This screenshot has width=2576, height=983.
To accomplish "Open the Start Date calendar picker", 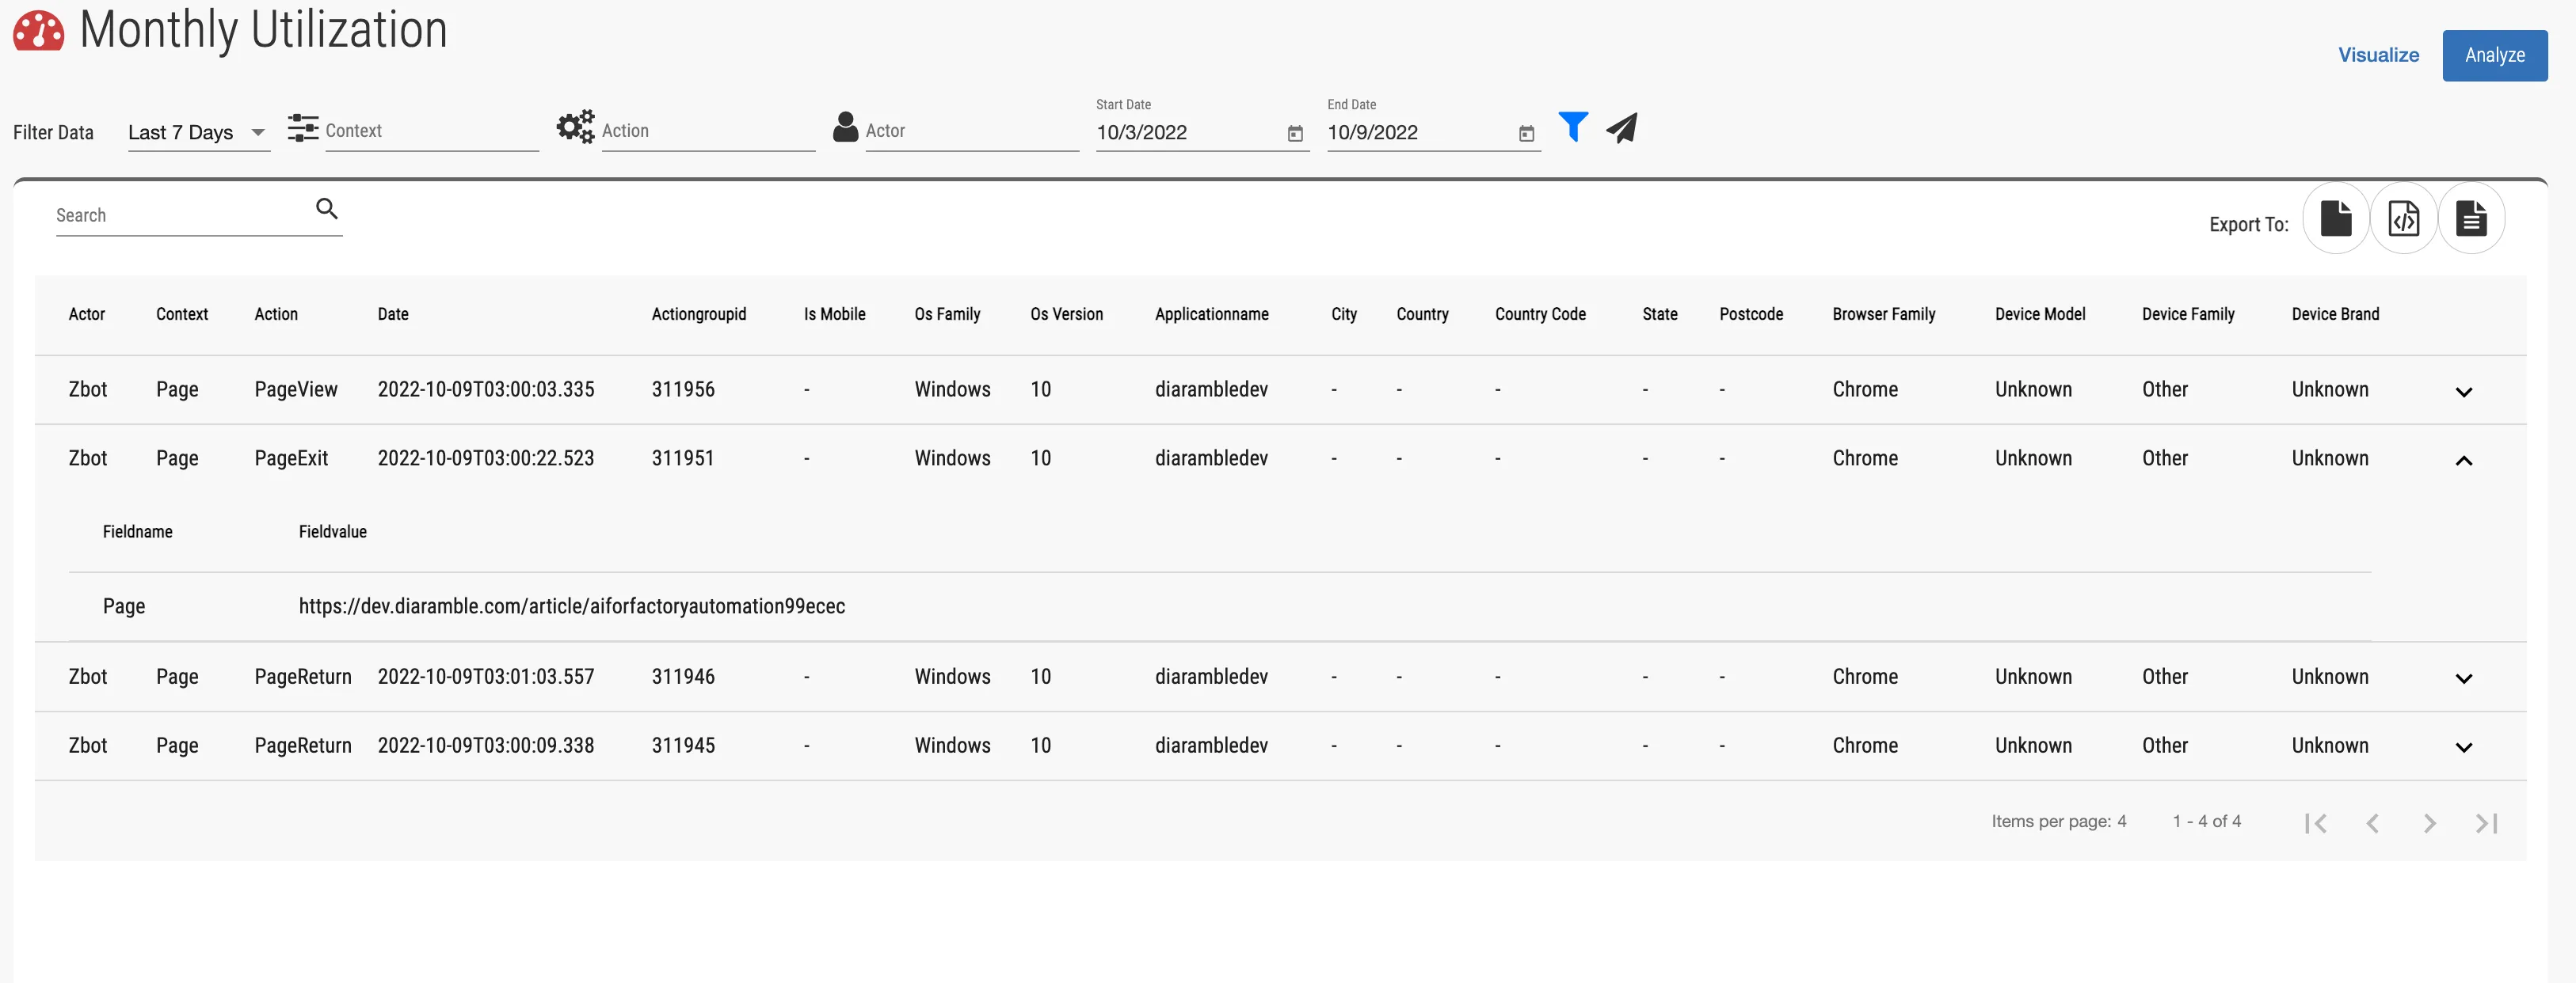I will click(x=1295, y=134).
